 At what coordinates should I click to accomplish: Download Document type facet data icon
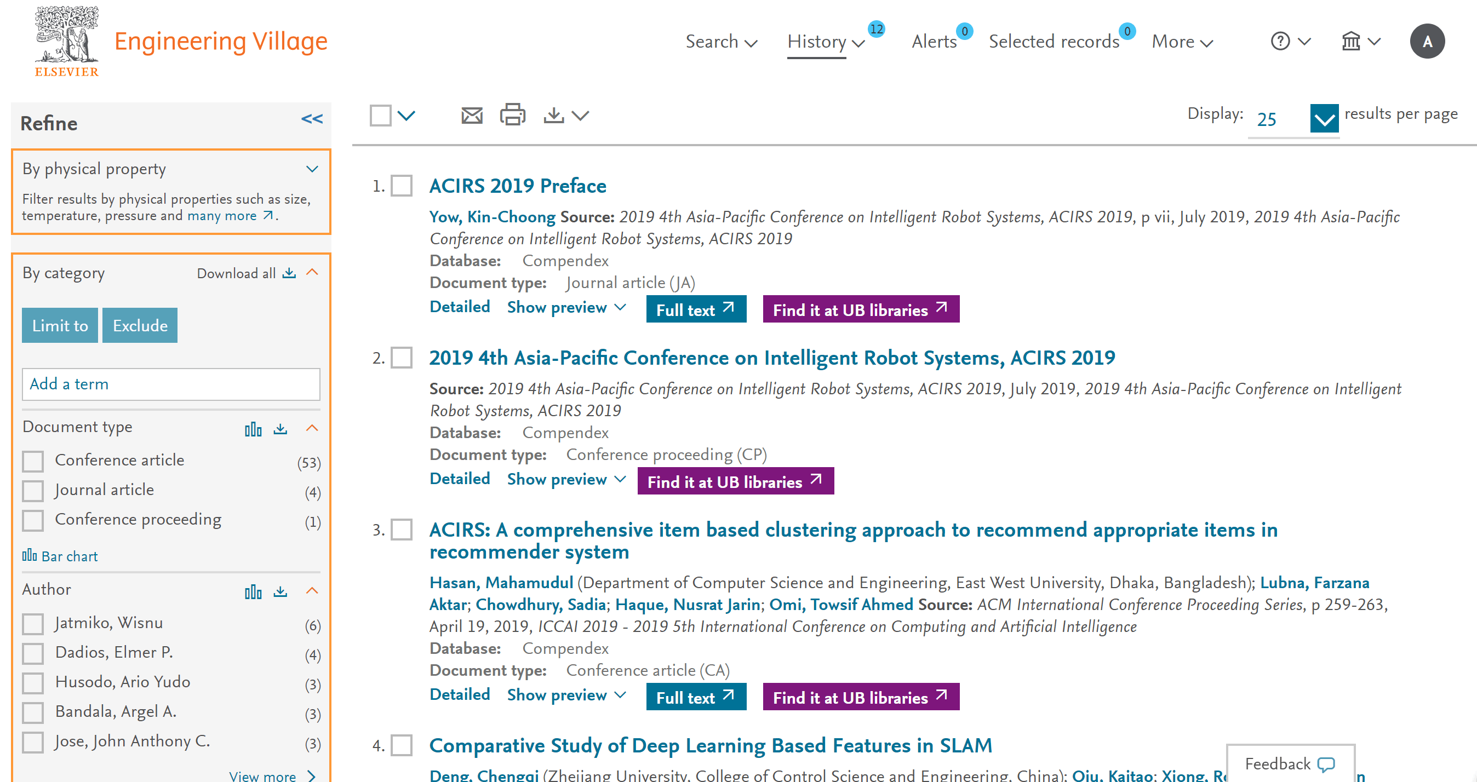click(280, 428)
